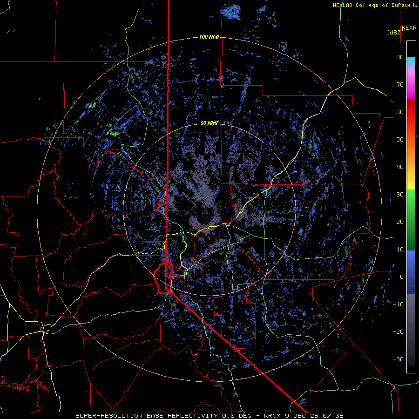
Task: Click the 50 NMI range ring label
Action: click(209, 123)
